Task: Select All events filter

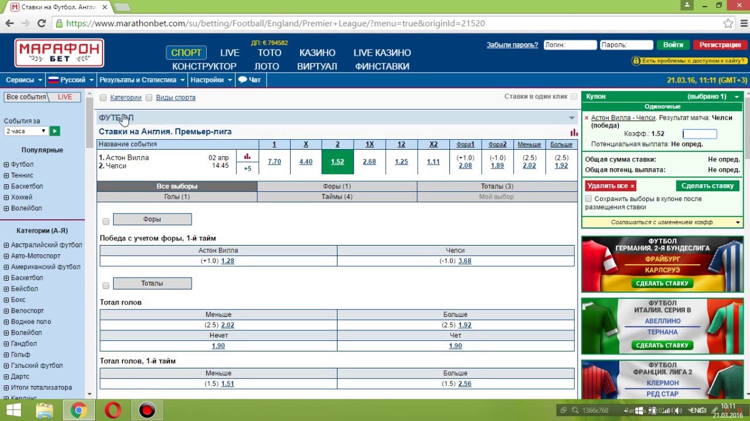Action: [x=26, y=97]
